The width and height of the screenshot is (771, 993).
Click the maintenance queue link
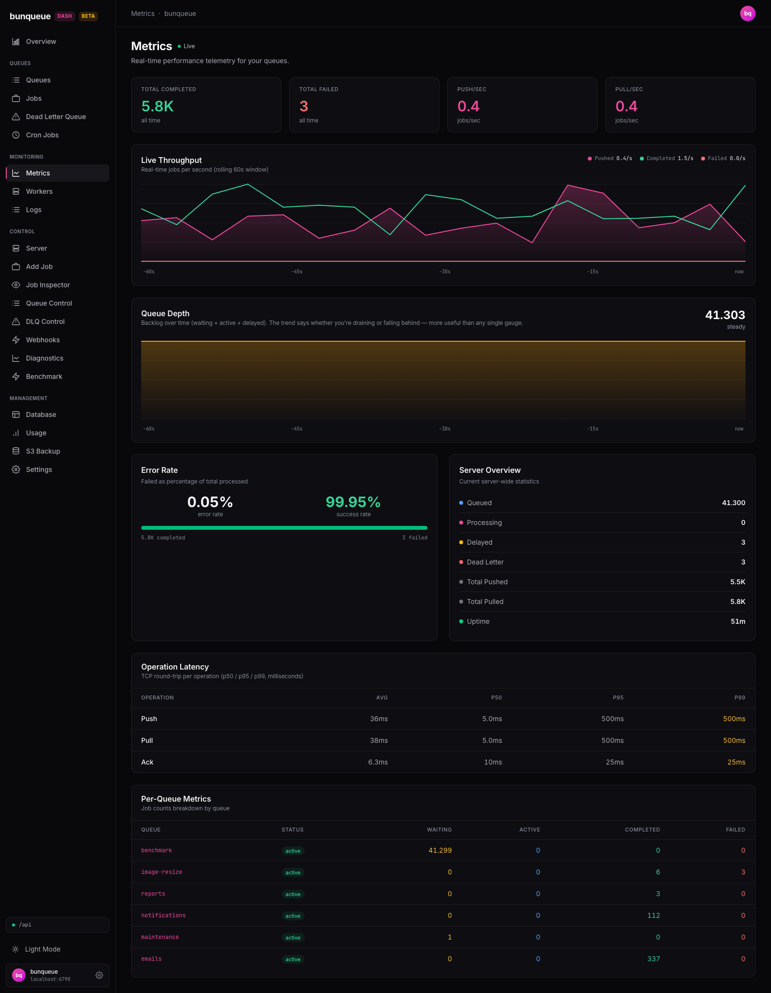coord(160,937)
